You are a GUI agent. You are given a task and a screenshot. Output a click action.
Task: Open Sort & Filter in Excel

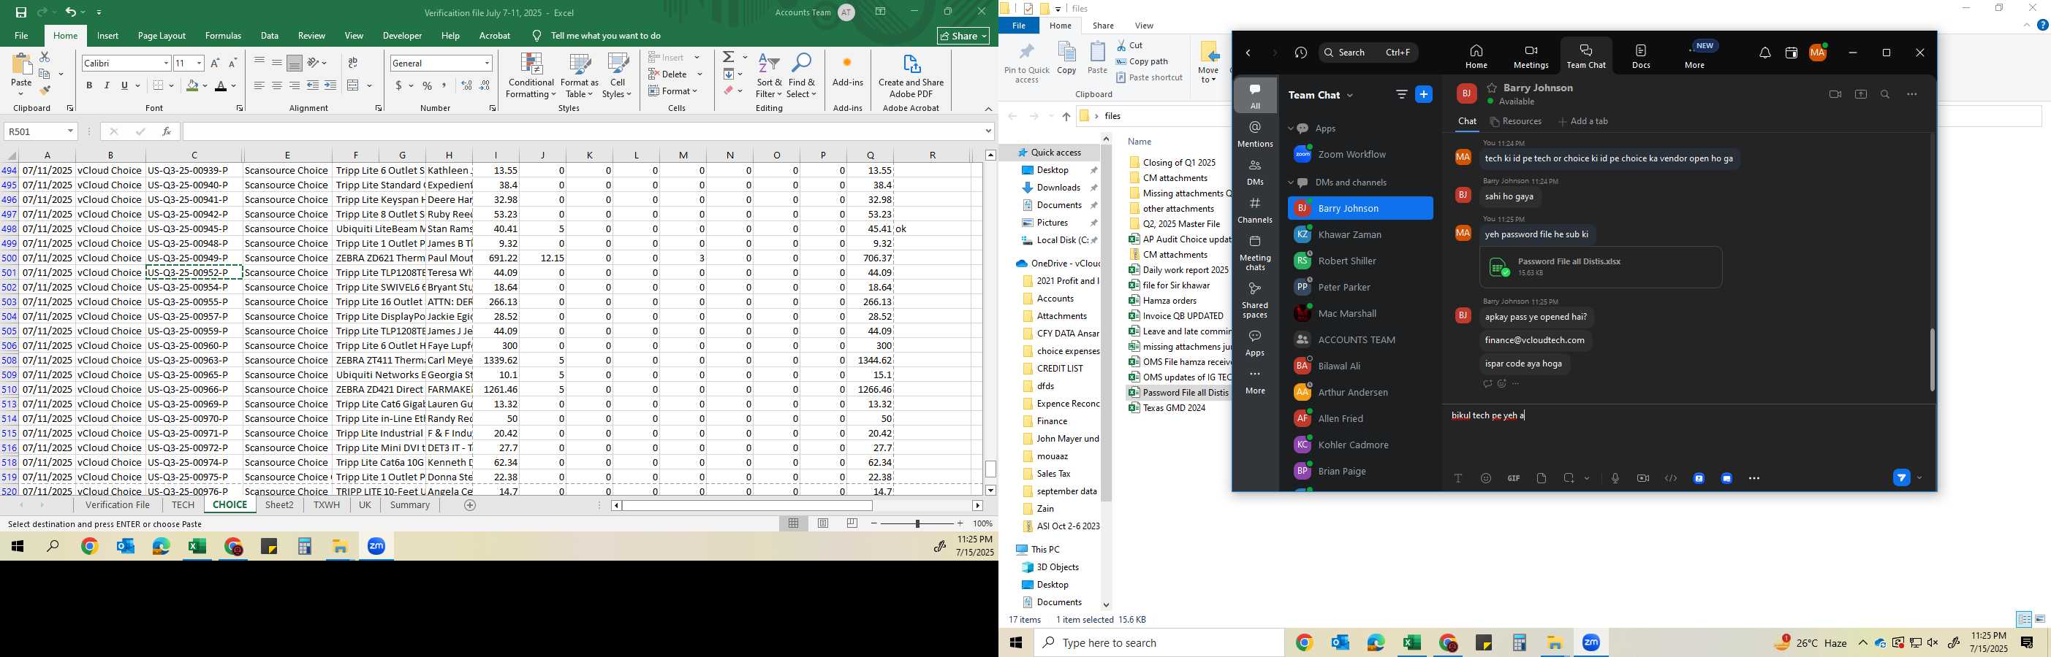(x=769, y=76)
